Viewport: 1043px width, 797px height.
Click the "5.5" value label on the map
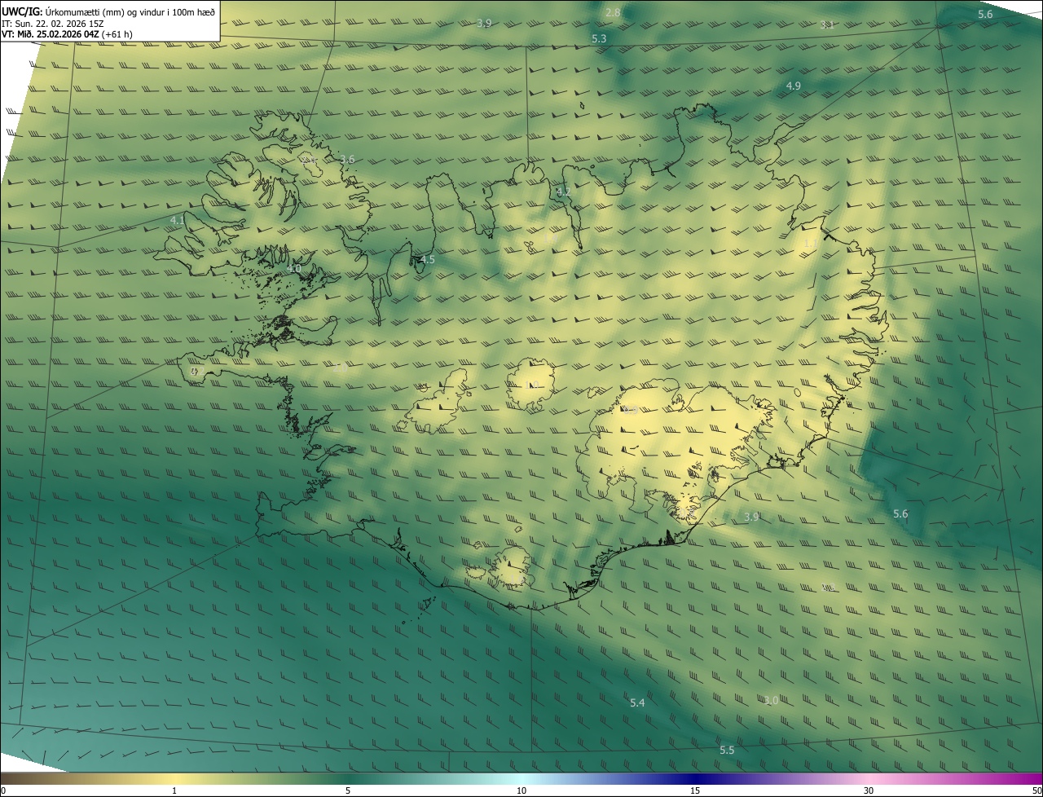click(x=727, y=750)
